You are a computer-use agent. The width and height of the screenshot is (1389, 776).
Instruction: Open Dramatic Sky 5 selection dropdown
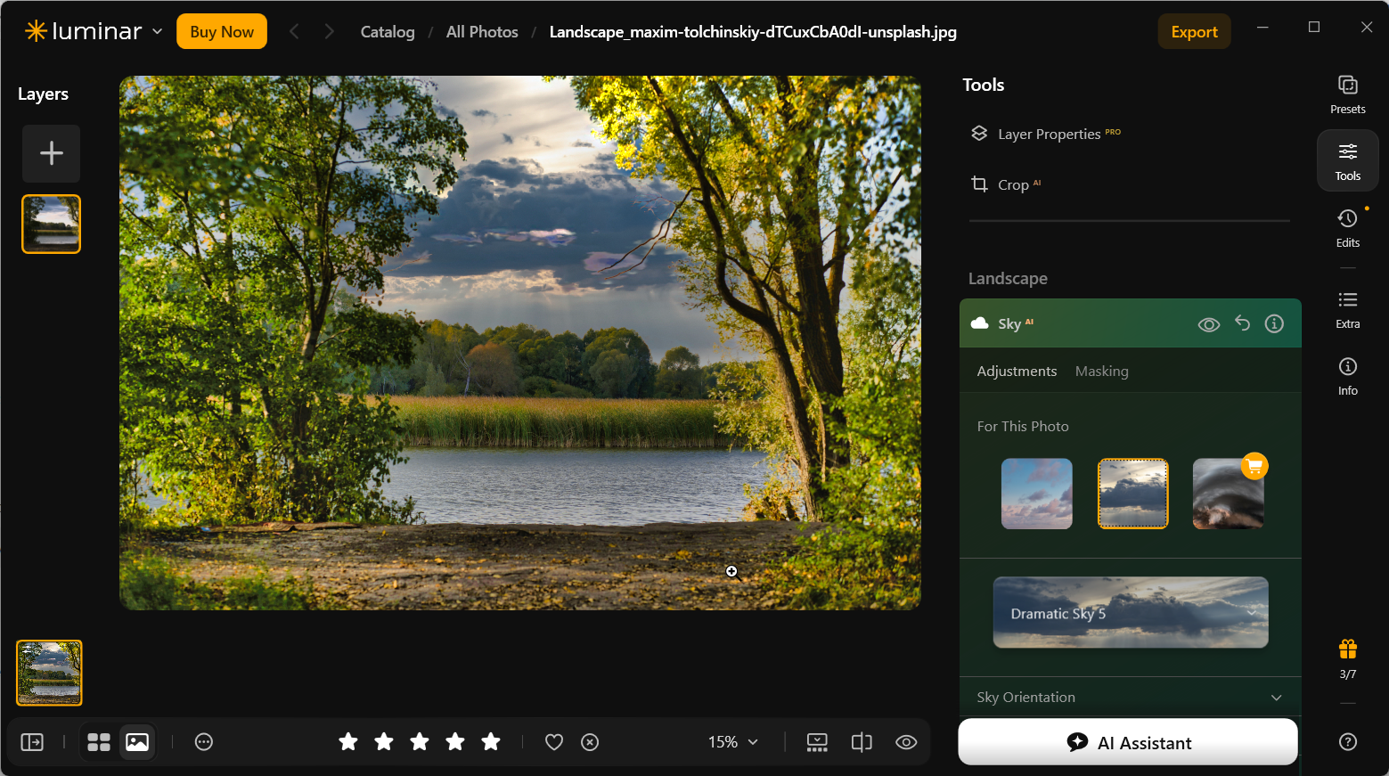pos(1131,613)
